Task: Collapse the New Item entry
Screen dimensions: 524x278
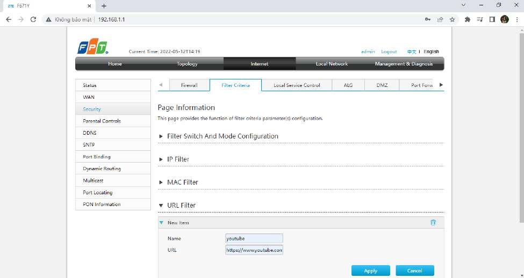Action: click(x=161, y=223)
